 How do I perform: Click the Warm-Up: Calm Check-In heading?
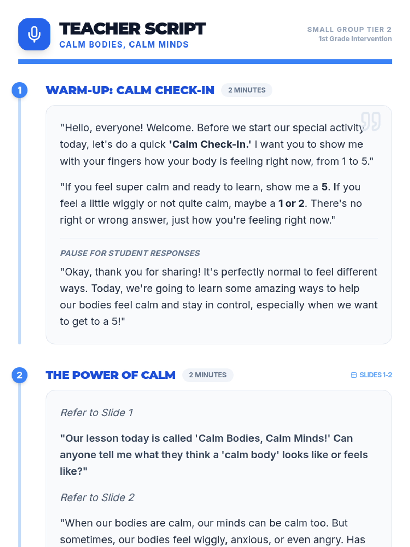tap(130, 90)
